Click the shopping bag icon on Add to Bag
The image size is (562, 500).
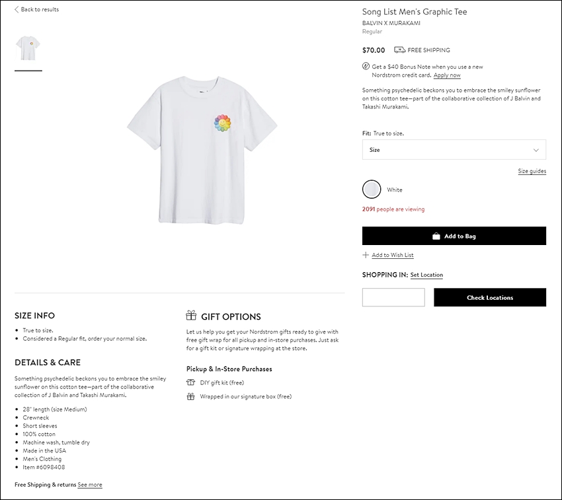(x=436, y=236)
